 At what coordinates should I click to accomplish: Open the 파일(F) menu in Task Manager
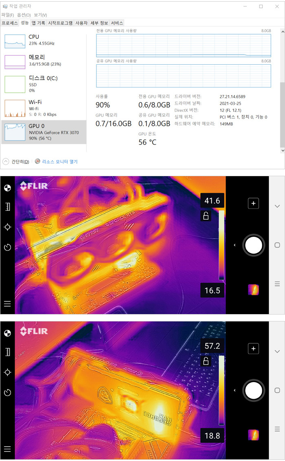pyautogui.click(x=8, y=15)
